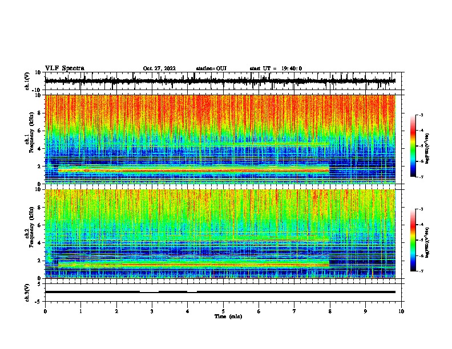Click the ch.2 spectrogram color bar
Image resolution: width=452 pixels, height=349 pixels.
click(x=413, y=240)
